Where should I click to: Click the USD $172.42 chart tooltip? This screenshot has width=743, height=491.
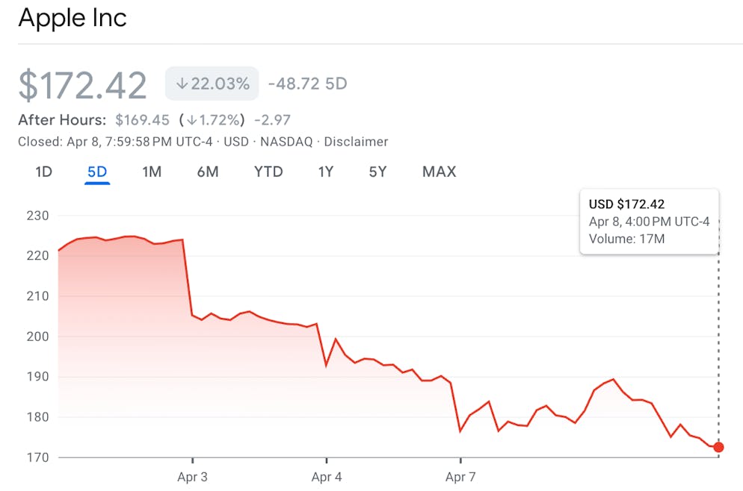(x=649, y=222)
